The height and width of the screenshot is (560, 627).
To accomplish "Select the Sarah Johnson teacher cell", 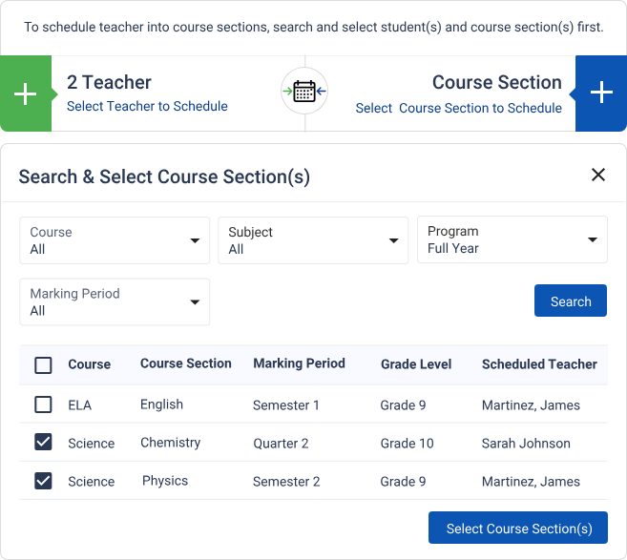I will tap(526, 443).
